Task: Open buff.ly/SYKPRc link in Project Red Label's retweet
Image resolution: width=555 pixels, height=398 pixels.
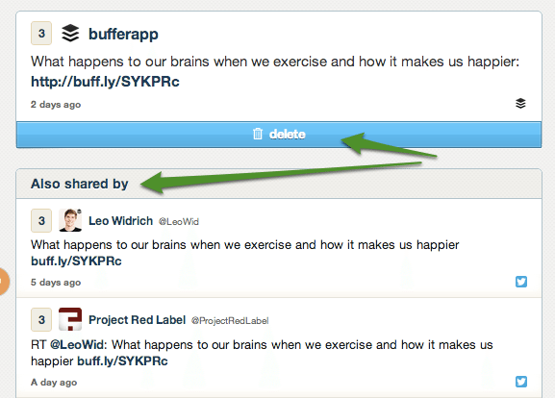Action: tap(122, 361)
